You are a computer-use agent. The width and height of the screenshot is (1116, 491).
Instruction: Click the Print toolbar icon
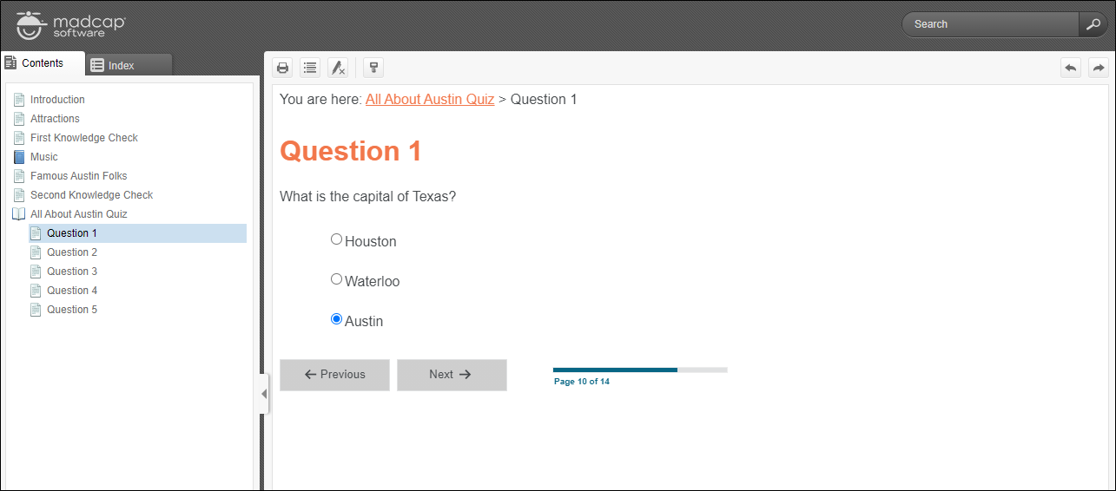pos(282,68)
